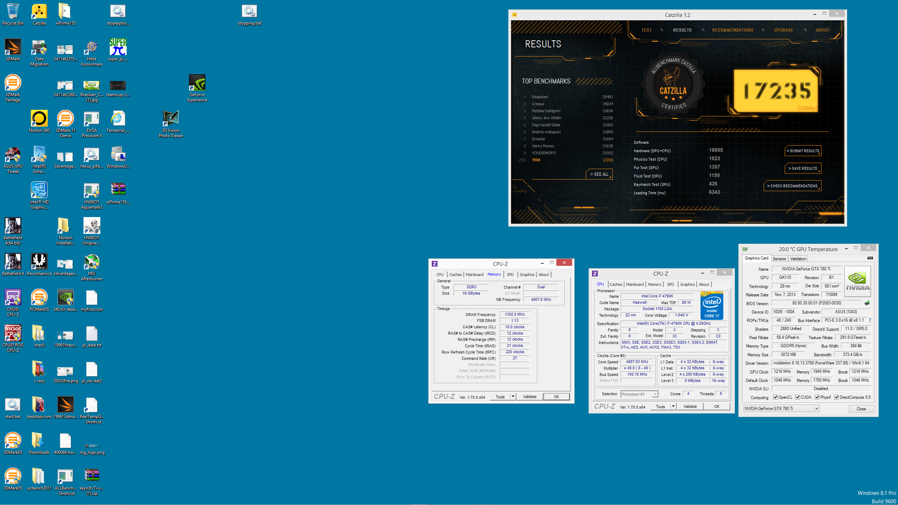This screenshot has height=505, width=898.
Task: Launch the CPUID CPU-Z shortcut
Action: (x=13, y=303)
